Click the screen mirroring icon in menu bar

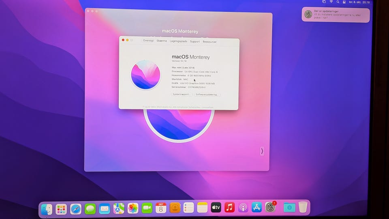click(x=324, y=2)
